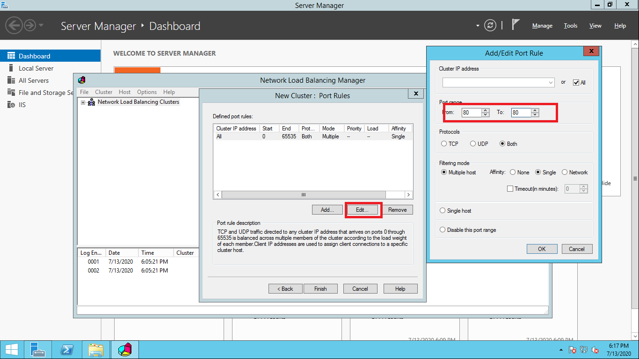The image size is (639, 359).
Task: Refresh the Server Manager dashboard
Action: pos(490,25)
